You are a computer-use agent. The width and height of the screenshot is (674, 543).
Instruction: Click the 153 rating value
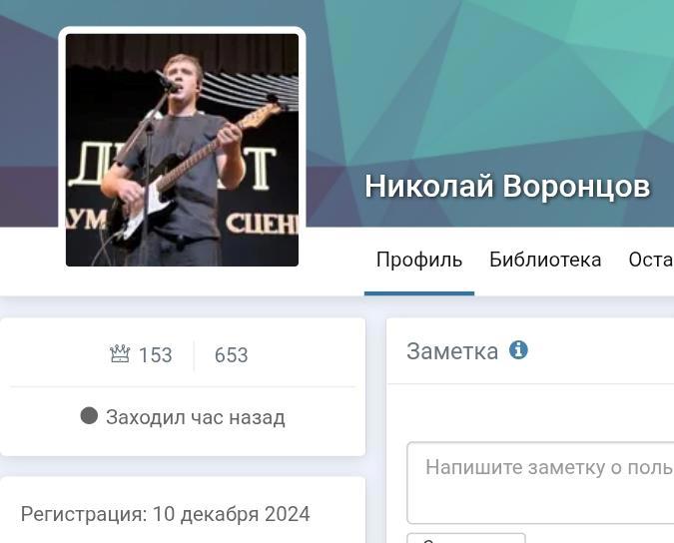(155, 355)
